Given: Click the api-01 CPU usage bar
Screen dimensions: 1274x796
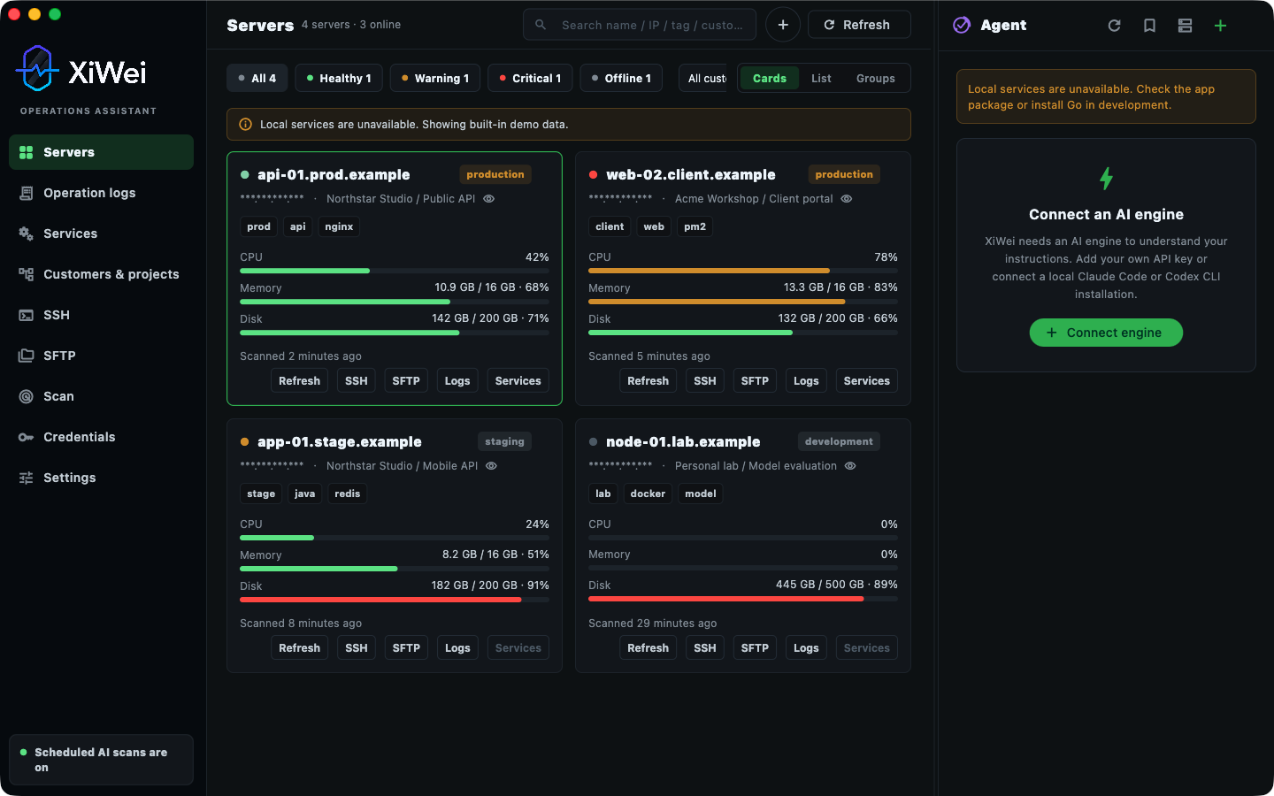Looking at the screenshot, I should pos(395,271).
